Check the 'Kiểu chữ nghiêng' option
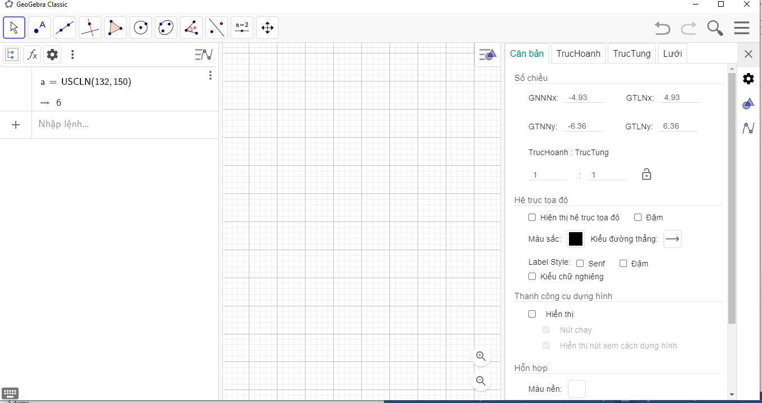 point(532,277)
